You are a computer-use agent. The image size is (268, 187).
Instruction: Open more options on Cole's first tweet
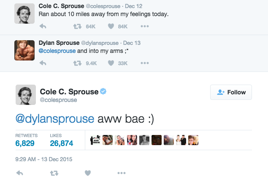click(x=145, y=26)
